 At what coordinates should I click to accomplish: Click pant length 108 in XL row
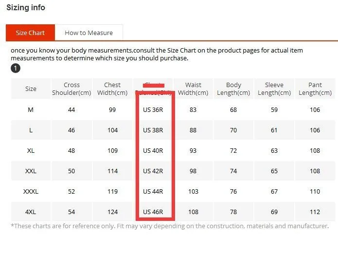pos(315,150)
